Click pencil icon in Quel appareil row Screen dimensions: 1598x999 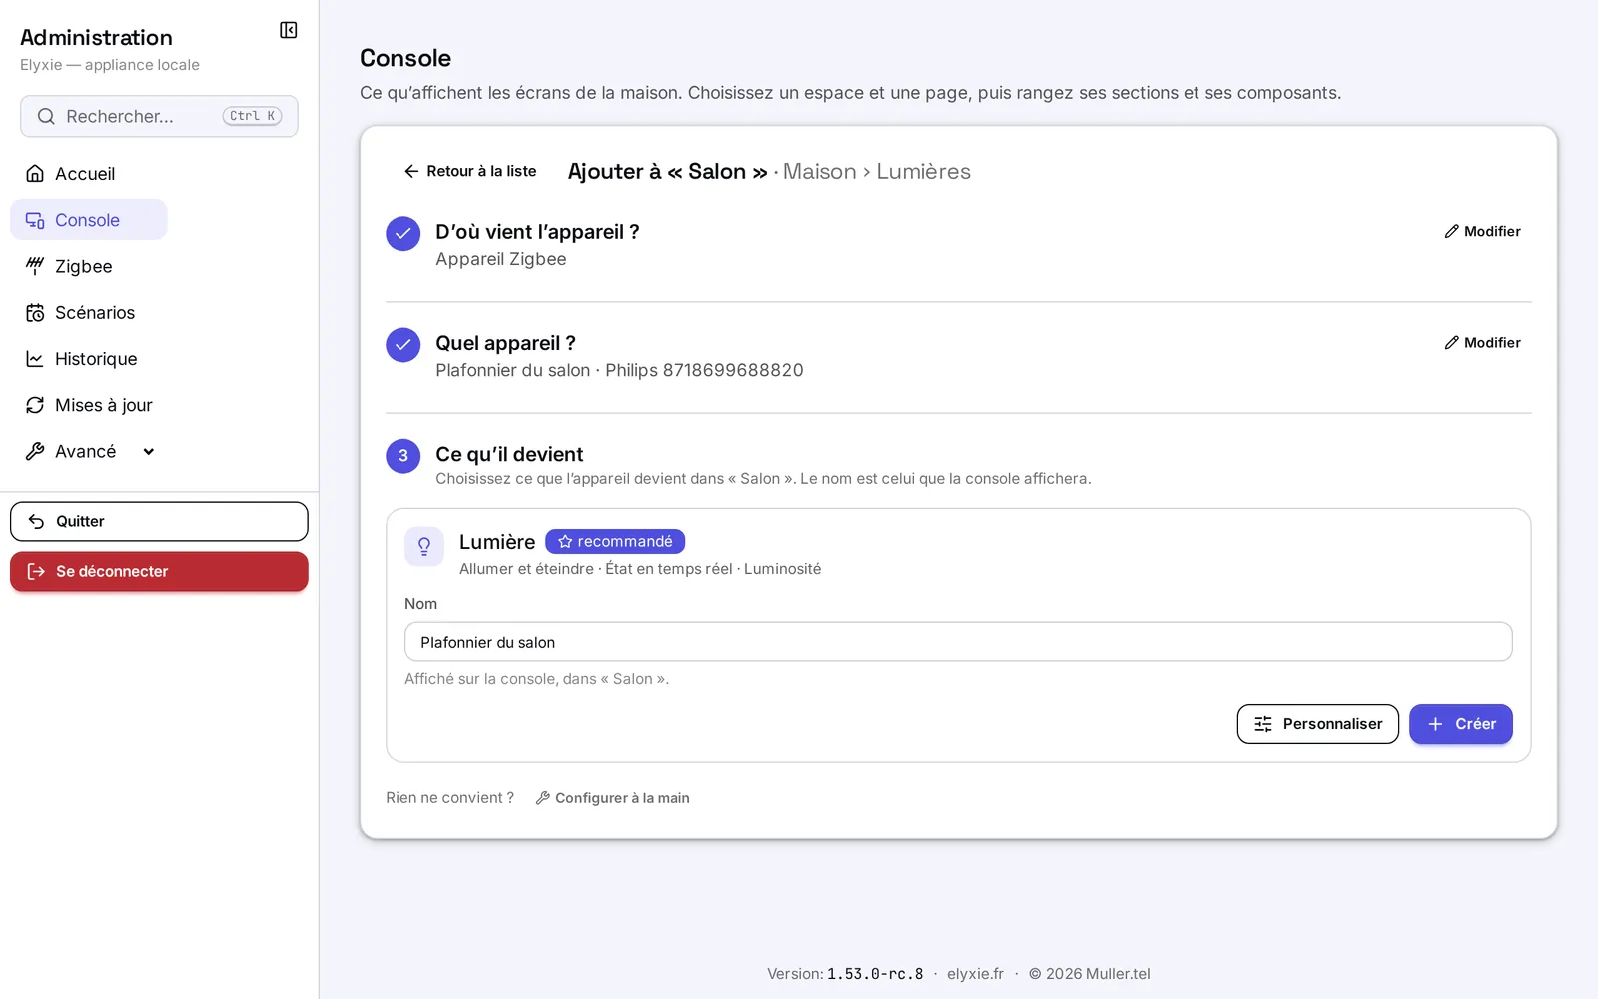click(1452, 342)
